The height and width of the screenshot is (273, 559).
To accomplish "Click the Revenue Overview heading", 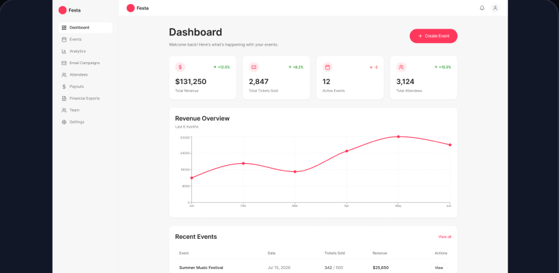I will [202, 119].
